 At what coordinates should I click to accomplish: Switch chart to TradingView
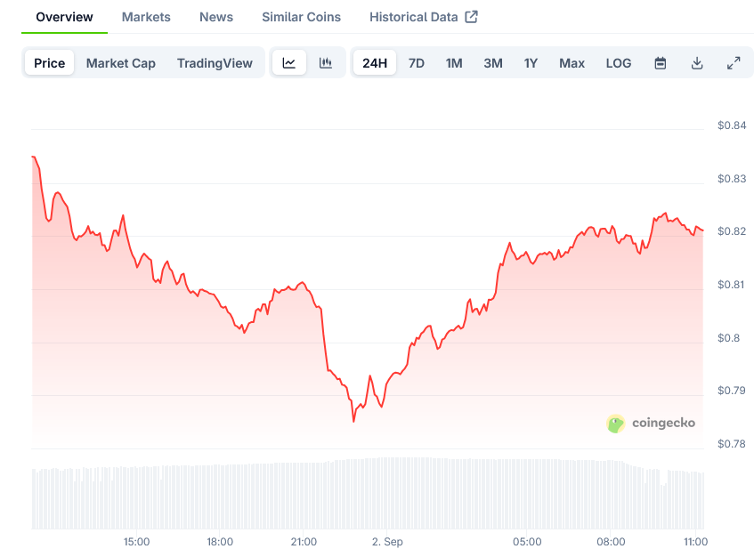(x=215, y=63)
